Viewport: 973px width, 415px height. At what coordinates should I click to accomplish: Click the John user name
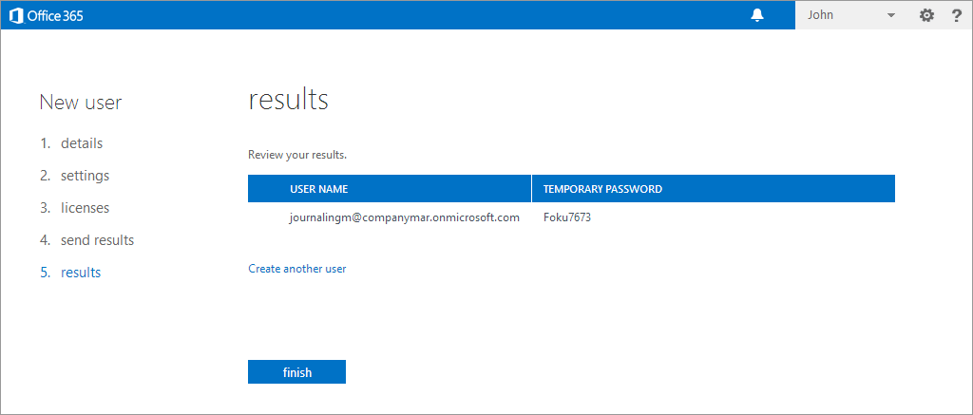(x=820, y=15)
